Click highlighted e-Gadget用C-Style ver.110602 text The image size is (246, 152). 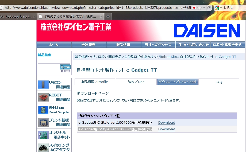115,129
